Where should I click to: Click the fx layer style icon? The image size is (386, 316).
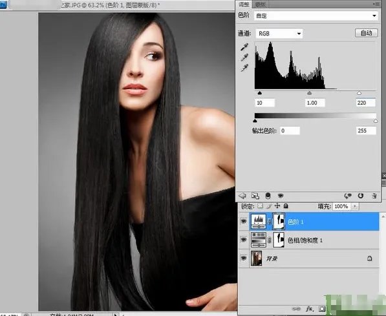pos(309,309)
